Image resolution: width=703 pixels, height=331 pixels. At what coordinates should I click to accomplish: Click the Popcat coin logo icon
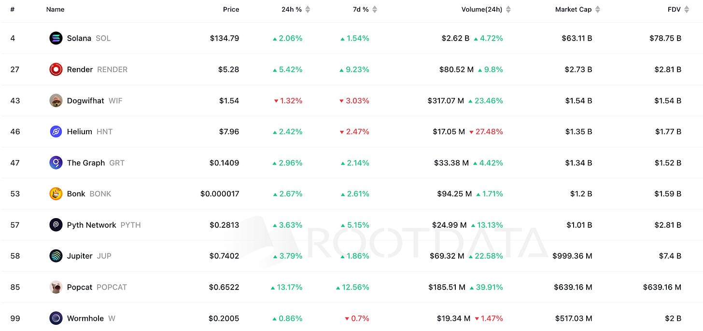pos(56,287)
